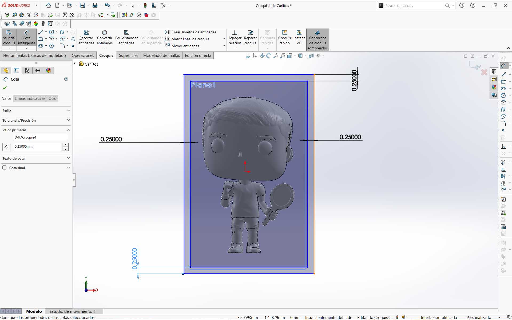
Task: Click the Home icon in title bar
Action: point(48,5)
